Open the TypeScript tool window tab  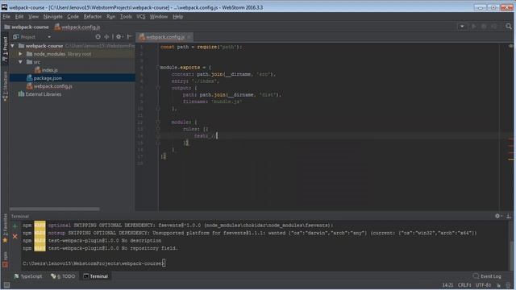pyautogui.click(x=28, y=276)
